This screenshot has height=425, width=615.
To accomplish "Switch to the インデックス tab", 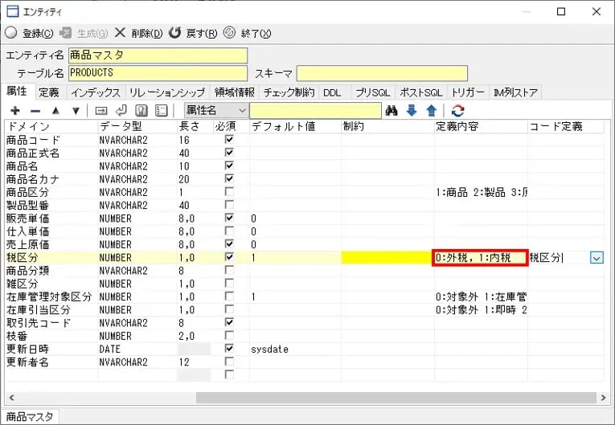I will pos(95,92).
